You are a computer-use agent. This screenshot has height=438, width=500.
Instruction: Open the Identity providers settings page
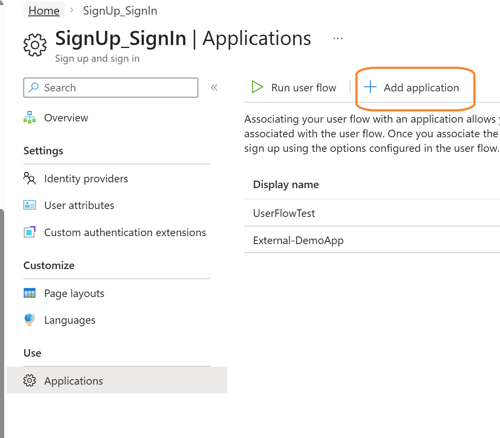86,179
